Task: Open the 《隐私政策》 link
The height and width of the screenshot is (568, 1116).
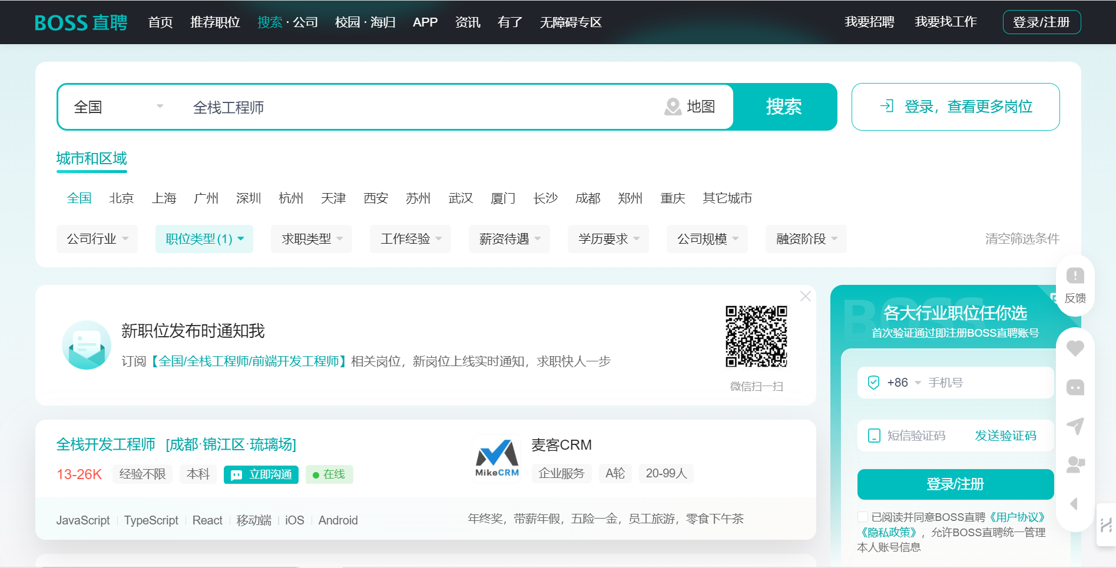Action: point(888,532)
